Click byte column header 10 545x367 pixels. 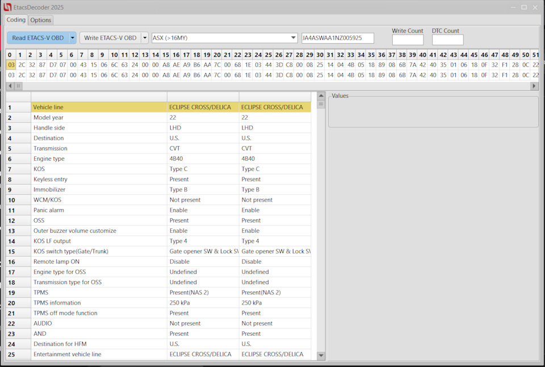pos(114,55)
